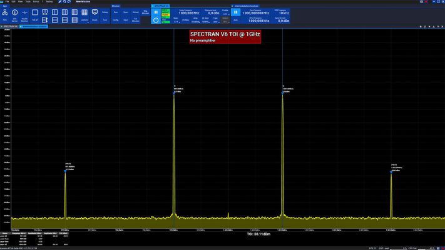This screenshot has height=250, width=445.
Task: Click the pencil edit icon in title bar
Action: (59, 2)
